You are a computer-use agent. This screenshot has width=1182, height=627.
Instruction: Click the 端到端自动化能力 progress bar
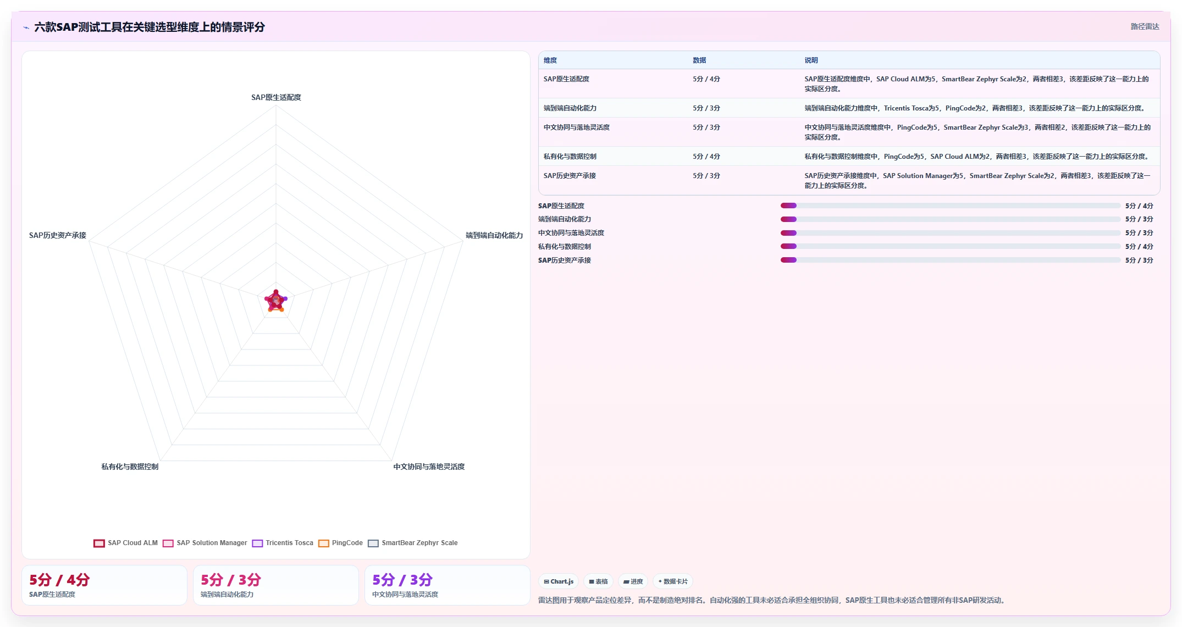click(951, 219)
